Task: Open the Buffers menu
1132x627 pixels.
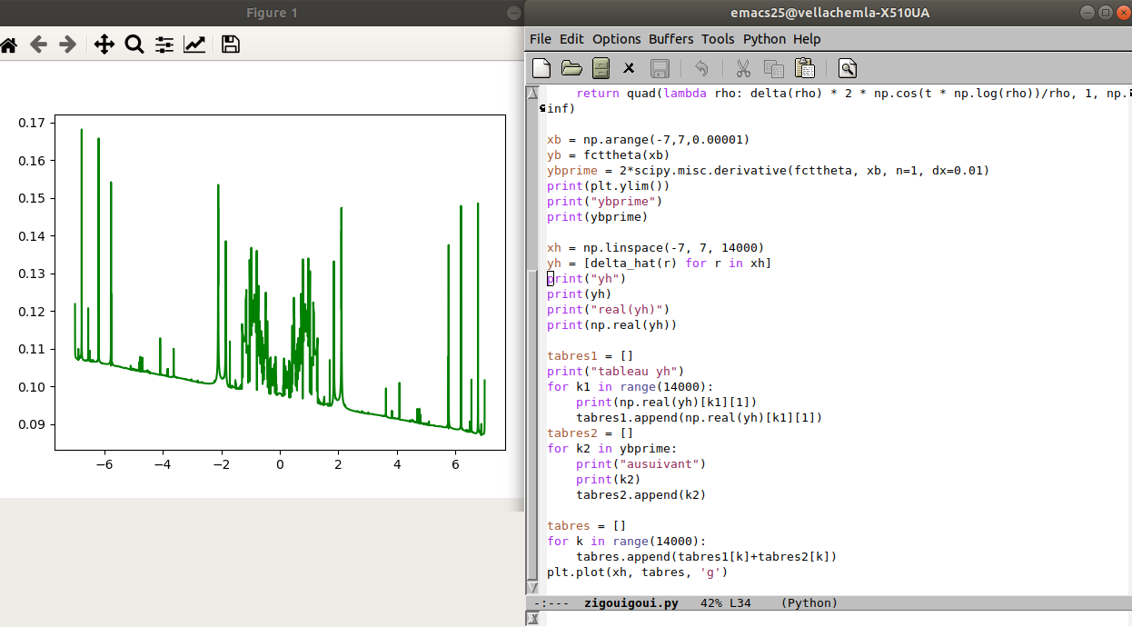Action: pyautogui.click(x=670, y=39)
